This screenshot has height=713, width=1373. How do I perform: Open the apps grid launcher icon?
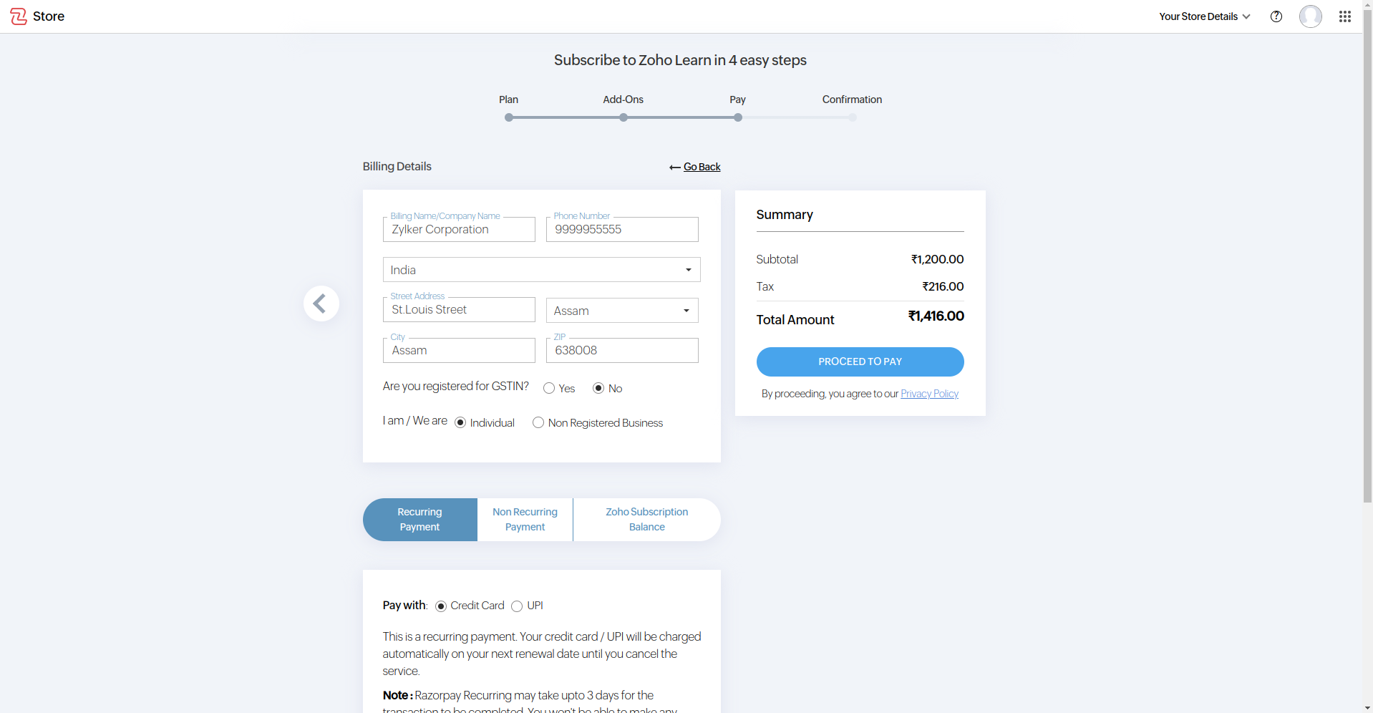point(1345,16)
